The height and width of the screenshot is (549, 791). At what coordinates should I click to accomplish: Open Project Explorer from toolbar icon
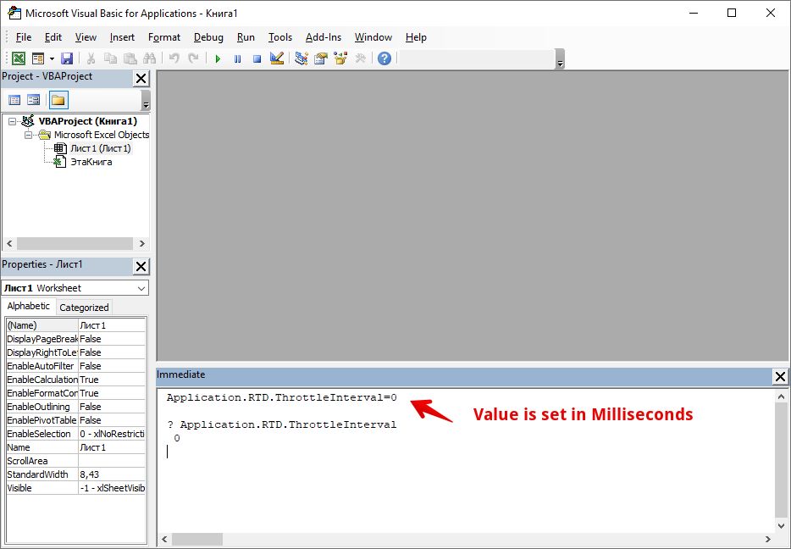click(301, 58)
